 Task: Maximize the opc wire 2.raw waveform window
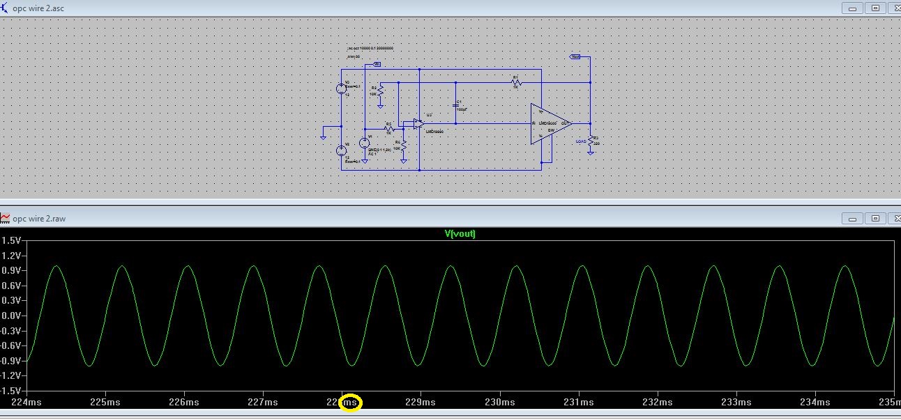point(877,219)
